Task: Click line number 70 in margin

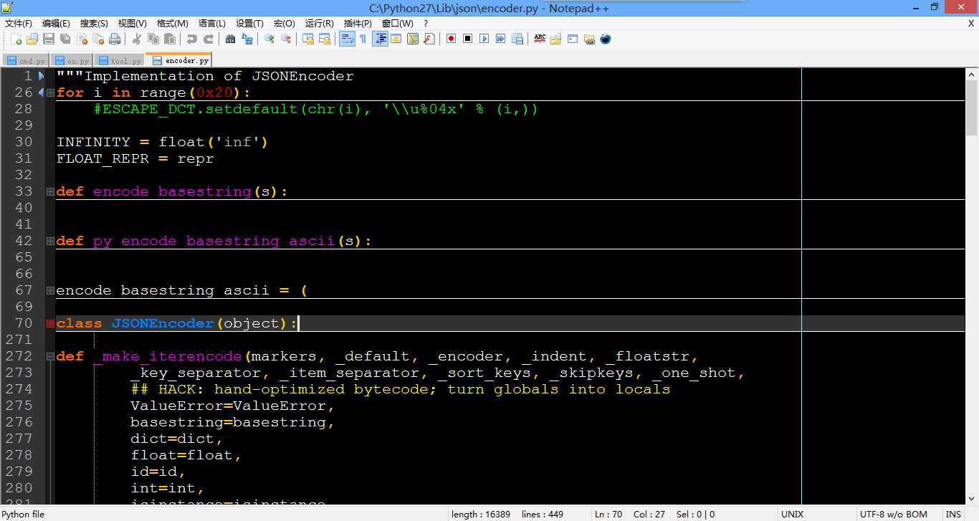Action: point(24,323)
